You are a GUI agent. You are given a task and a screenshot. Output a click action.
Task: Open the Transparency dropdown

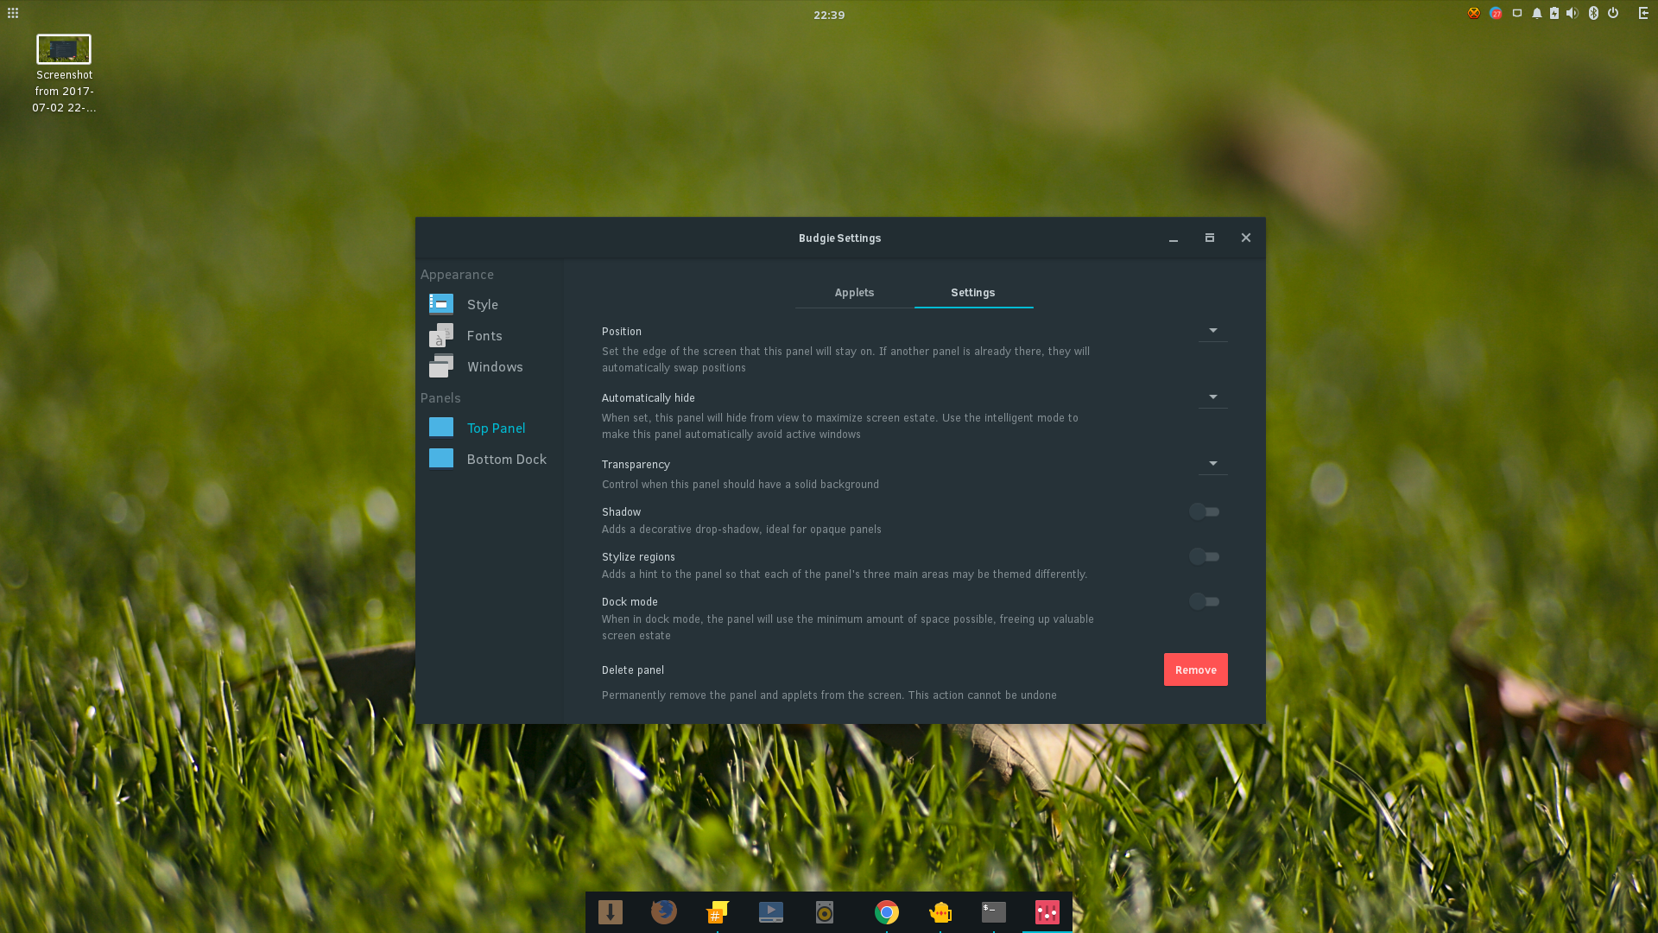click(1212, 464)
